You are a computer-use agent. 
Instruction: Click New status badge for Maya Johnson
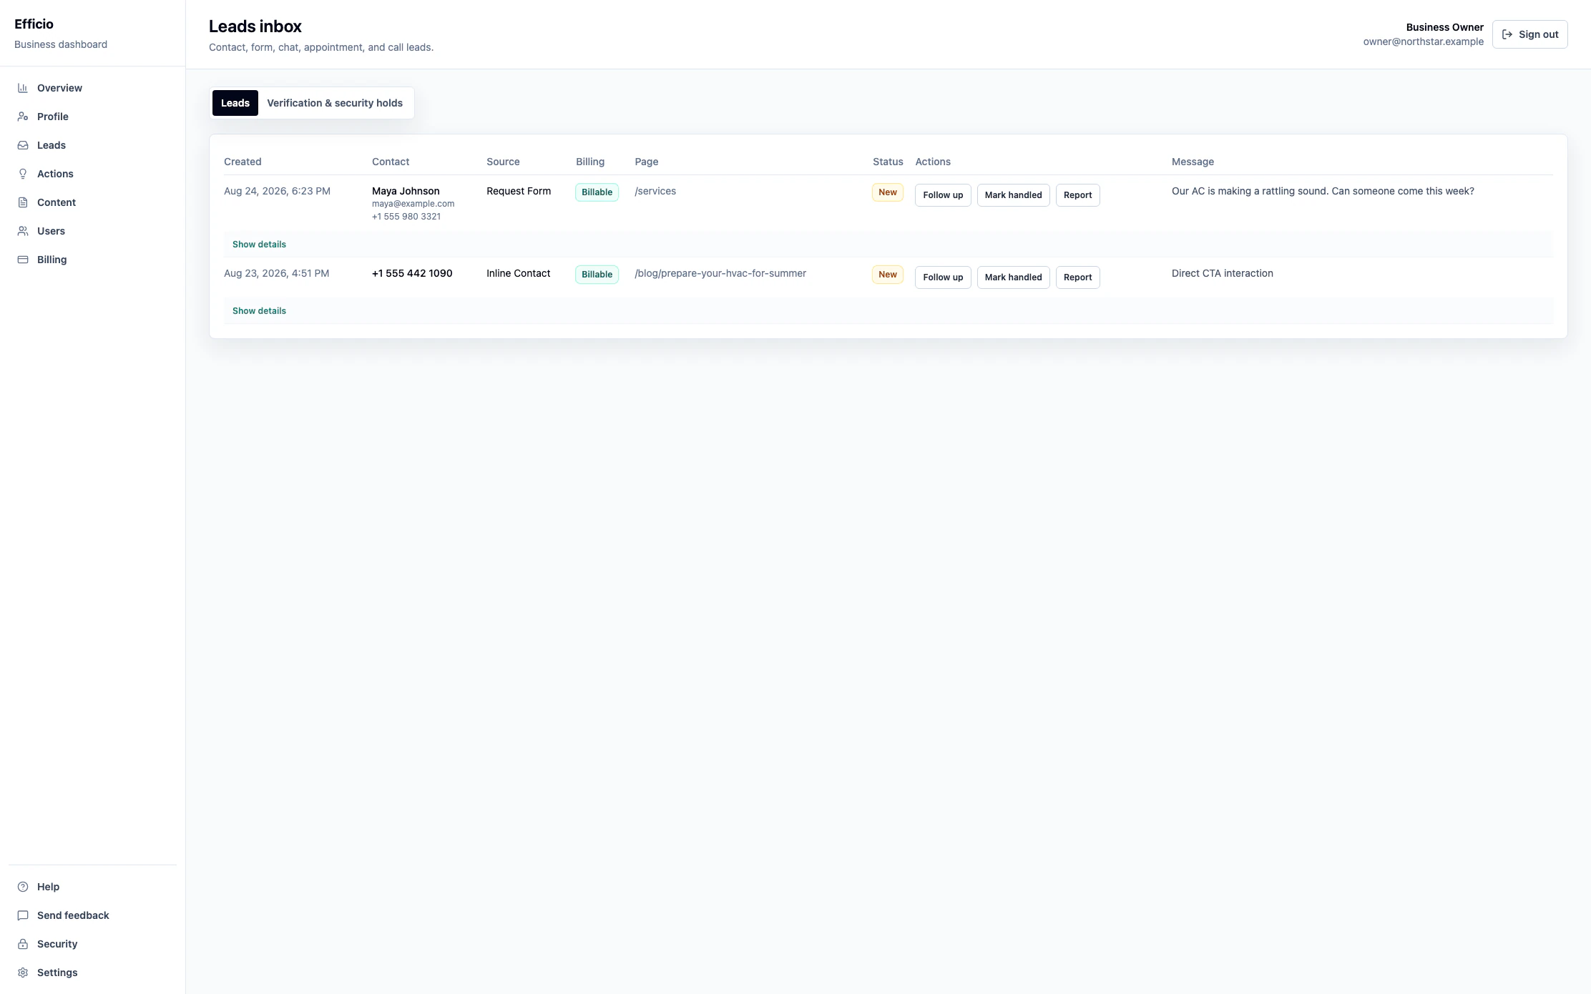pyautogui.click(x=887, y=192)
